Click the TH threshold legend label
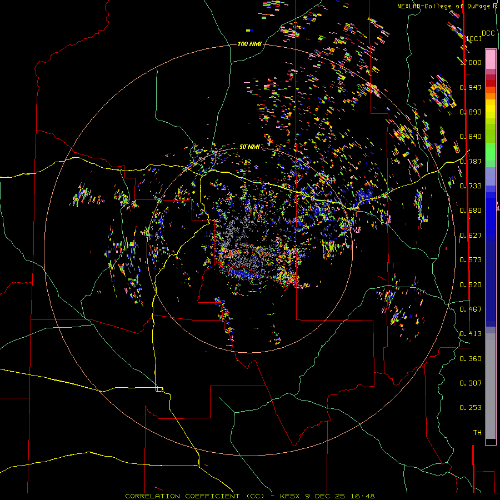The height and width of the screenshot is (500, 500). pos(477,433)
